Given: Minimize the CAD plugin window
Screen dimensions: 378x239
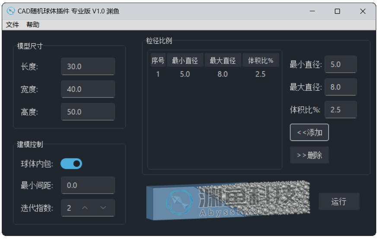Looking at the screenshot, I should click(312, 11).
